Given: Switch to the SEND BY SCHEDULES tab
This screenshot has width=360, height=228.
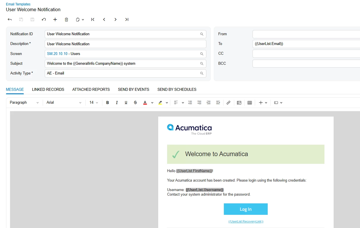Looking at the screenshot, I should pos(177,89).
